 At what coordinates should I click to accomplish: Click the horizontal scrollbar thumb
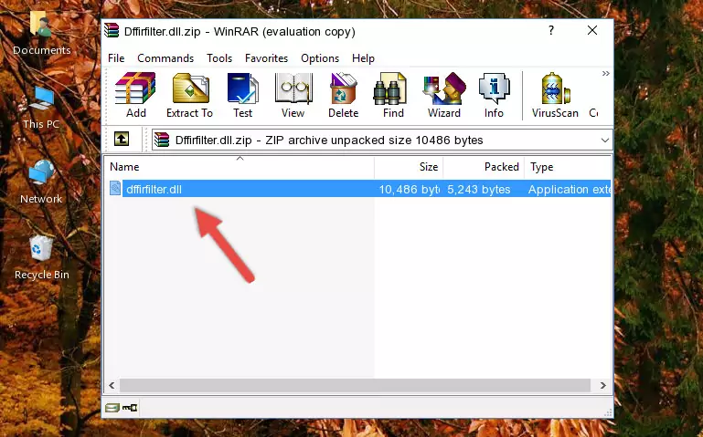(355, 385)
